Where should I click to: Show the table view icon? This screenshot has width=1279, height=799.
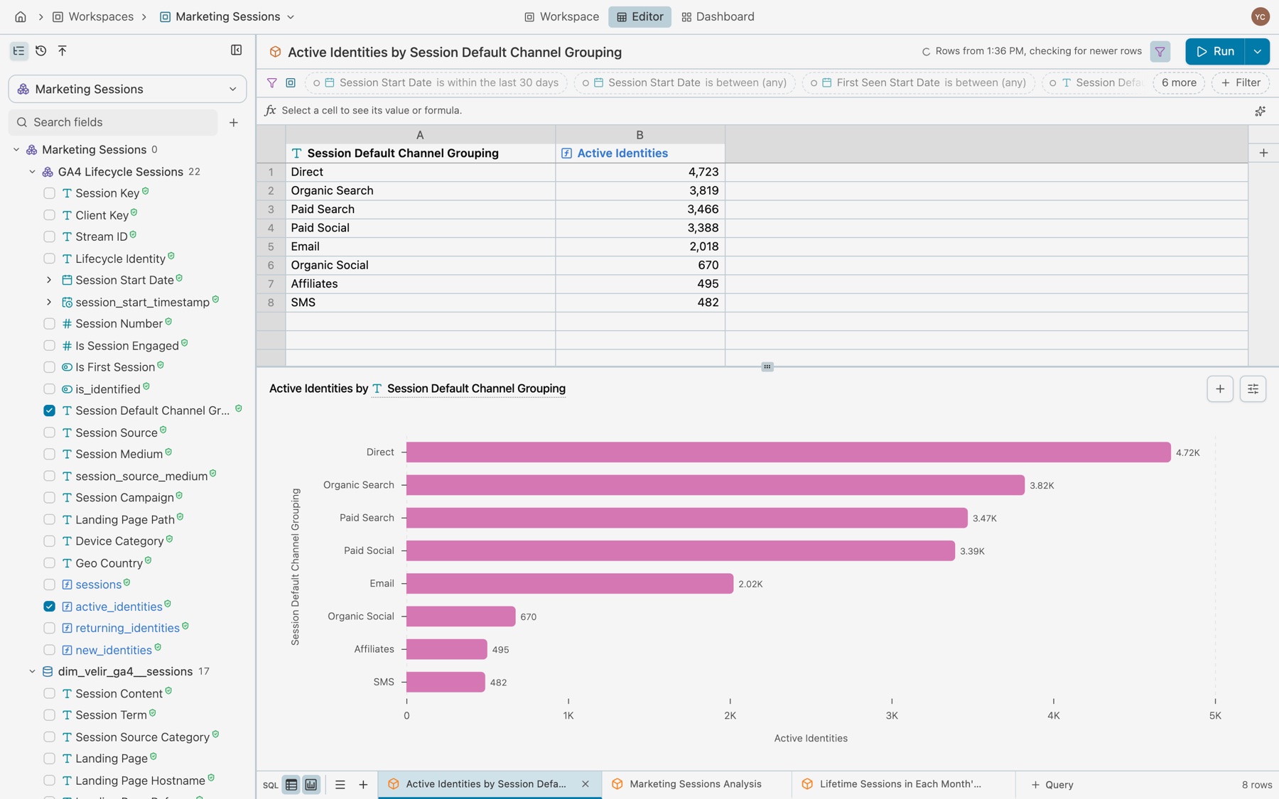click(x=291, y=785)
